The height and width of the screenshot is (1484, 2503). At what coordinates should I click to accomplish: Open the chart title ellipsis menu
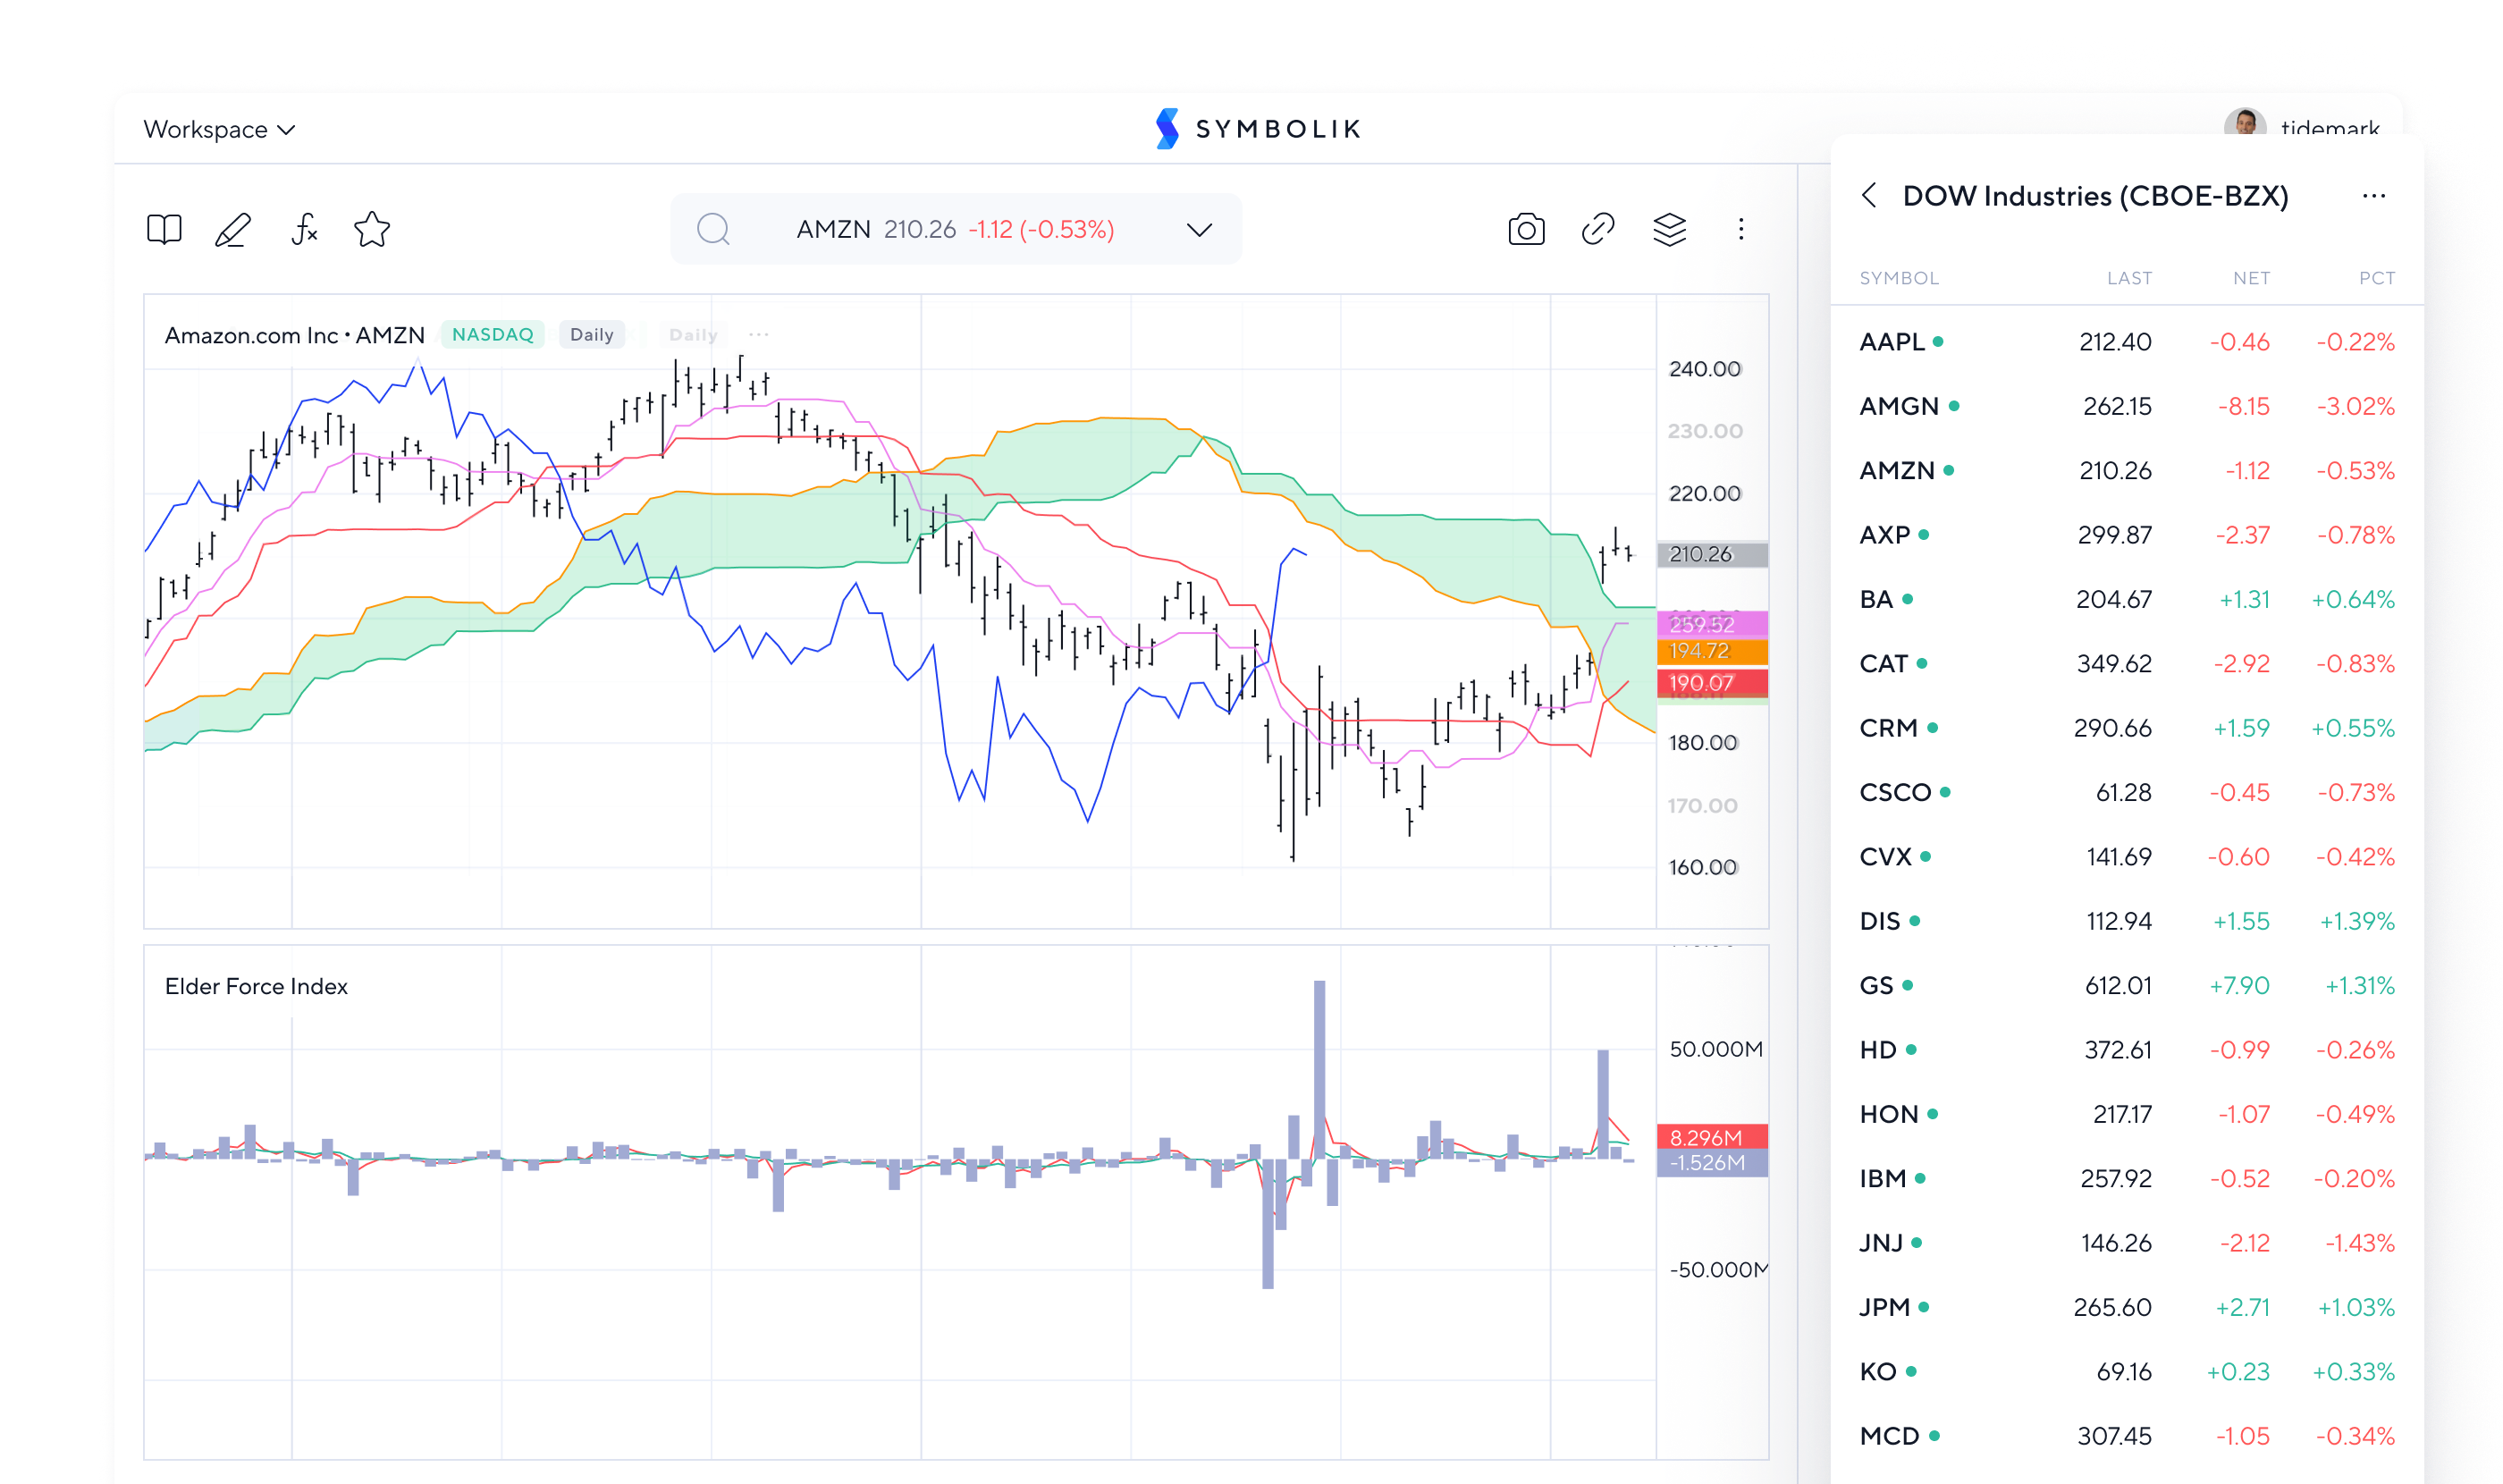coord(759,334)
